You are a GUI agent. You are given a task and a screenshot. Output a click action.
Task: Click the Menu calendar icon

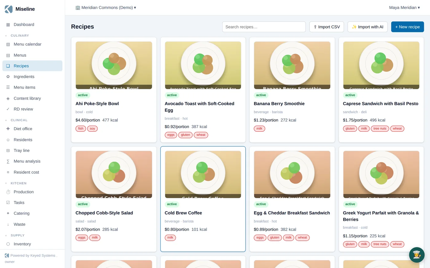8,44
